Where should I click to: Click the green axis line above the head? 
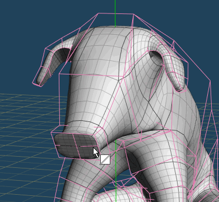115,13
